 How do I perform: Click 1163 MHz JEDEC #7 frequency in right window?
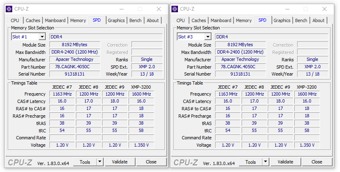pos(228,94)
